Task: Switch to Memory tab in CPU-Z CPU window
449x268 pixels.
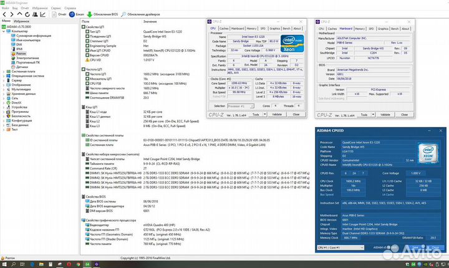Action: (x=251, y=29)
